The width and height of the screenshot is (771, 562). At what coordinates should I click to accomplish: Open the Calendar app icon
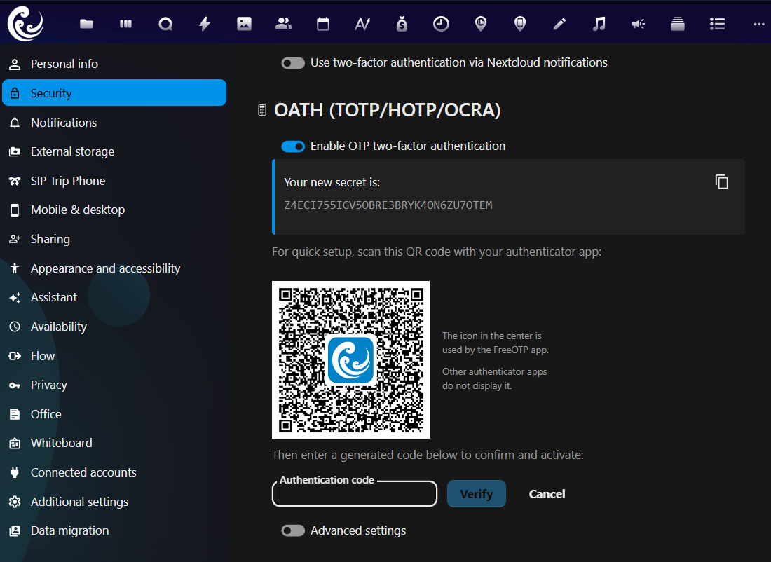(323, 24)
